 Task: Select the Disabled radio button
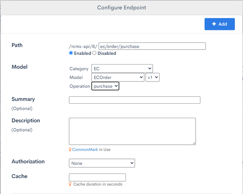94,53
